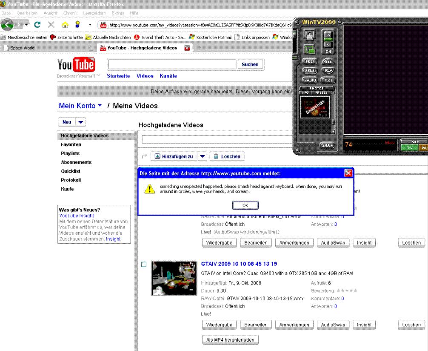Toggle FREEZE in WinTV2000
Image resolution: width=428 pixels, height=351 pixels.
[321, 93]
